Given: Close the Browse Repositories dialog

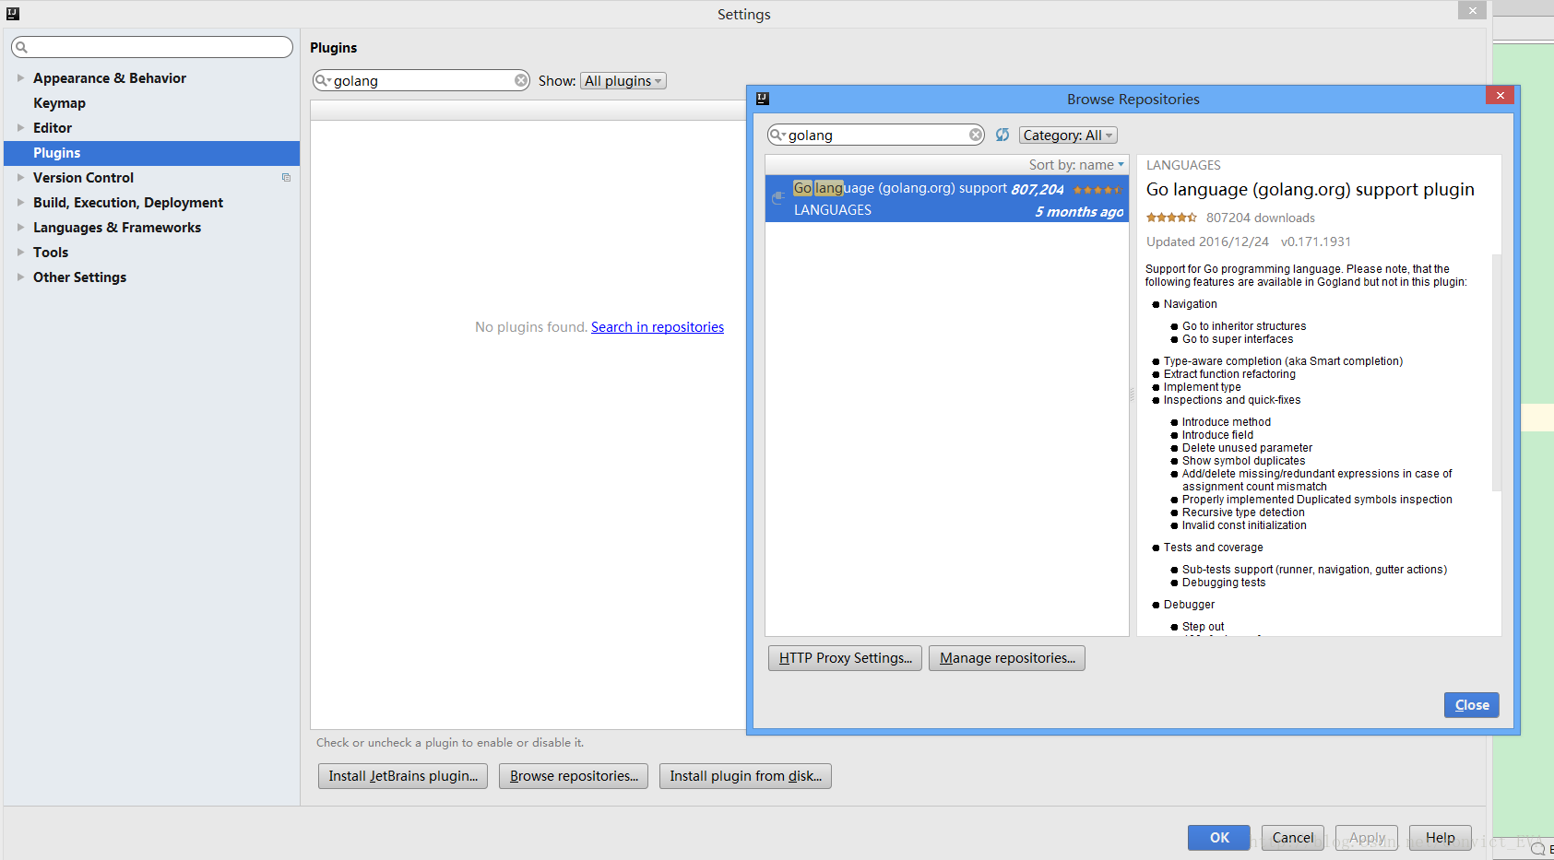Looking at the screenshot, I should click(1472, 705).
